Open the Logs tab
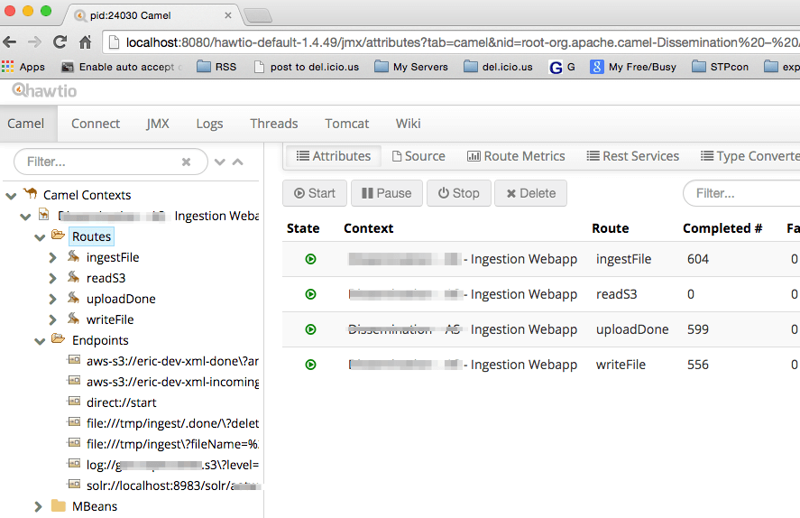 (209, 124)
